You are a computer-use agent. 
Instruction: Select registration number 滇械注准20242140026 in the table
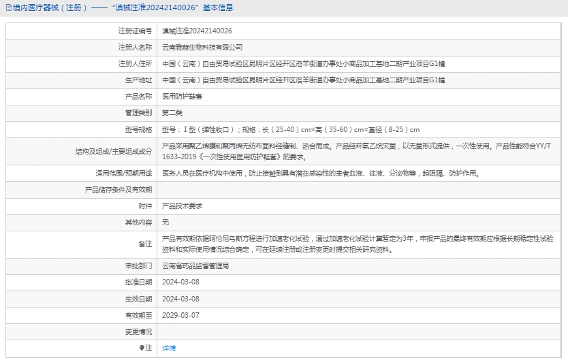(x=197, y=31)
